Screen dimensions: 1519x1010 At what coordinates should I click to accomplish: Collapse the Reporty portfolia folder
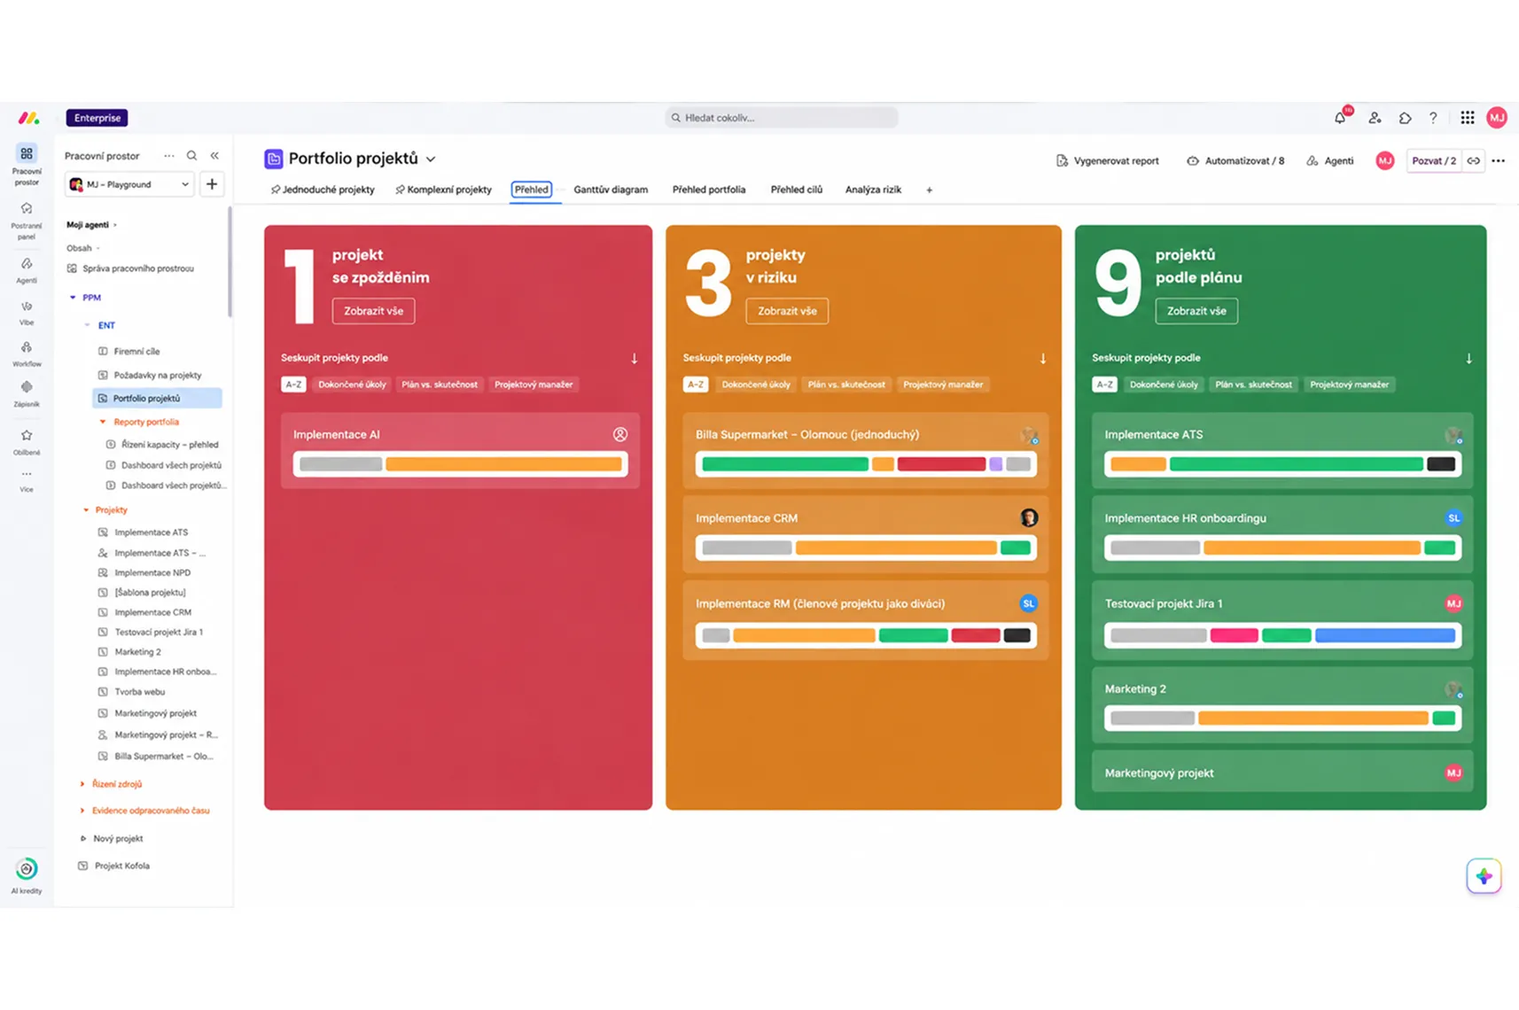103,422
